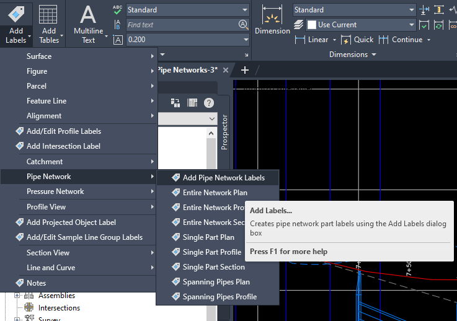
Task: Click the Toolspace panorama grid icon
Action: [x=192, y=102]
